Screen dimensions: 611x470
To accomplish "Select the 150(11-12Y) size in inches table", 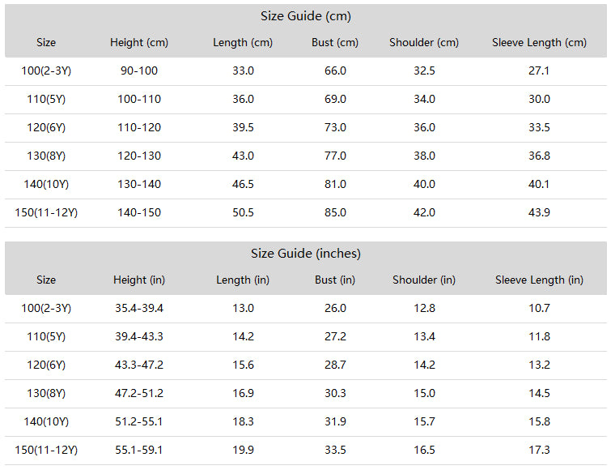I will click(46, 450).
